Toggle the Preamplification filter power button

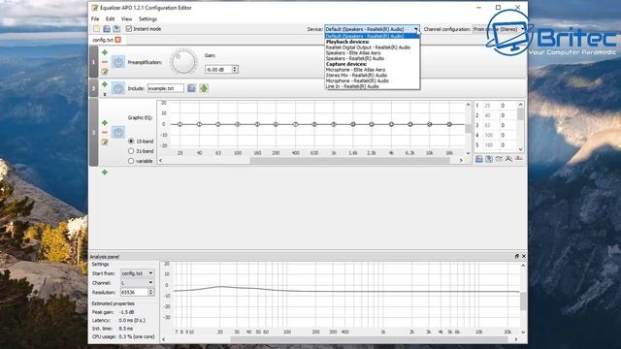[x=118, y=62]
